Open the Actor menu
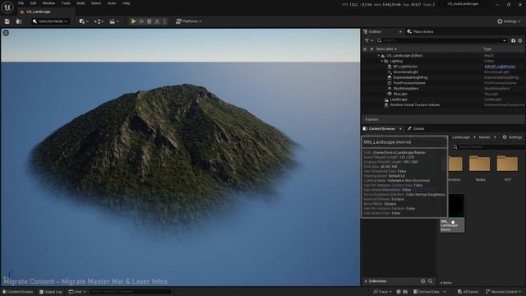The image size is (526, 296). (112, 3)
